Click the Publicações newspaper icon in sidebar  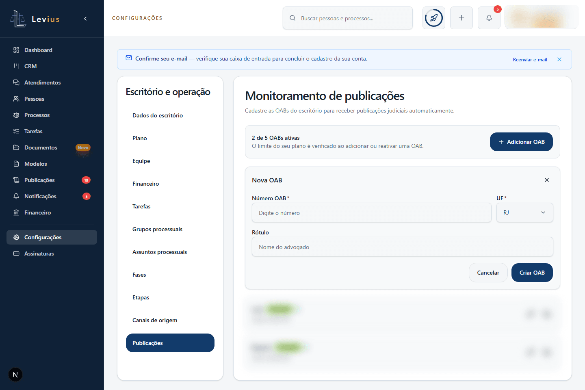(16, 180)
